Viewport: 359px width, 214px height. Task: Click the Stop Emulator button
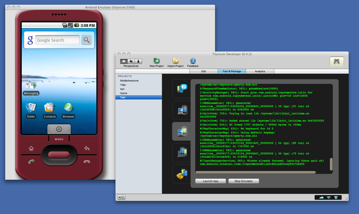pos(244,181)
